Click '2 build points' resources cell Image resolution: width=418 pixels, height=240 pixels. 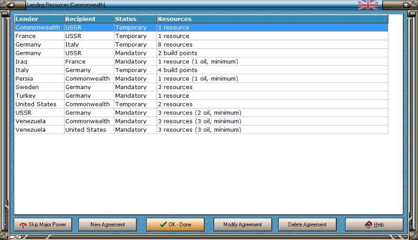[272, 53]
